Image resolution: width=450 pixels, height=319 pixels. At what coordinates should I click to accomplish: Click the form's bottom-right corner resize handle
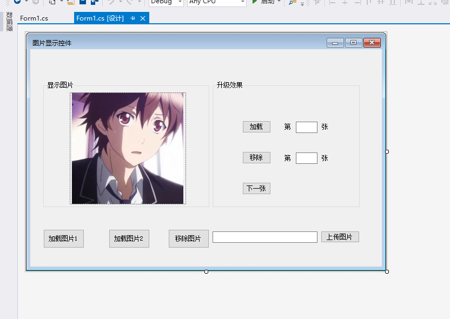click(387, 271)
